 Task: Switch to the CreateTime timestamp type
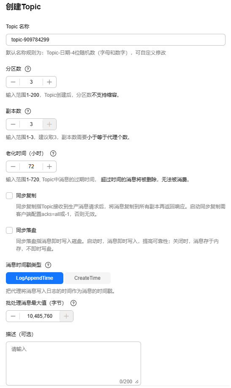coord(87,278)
